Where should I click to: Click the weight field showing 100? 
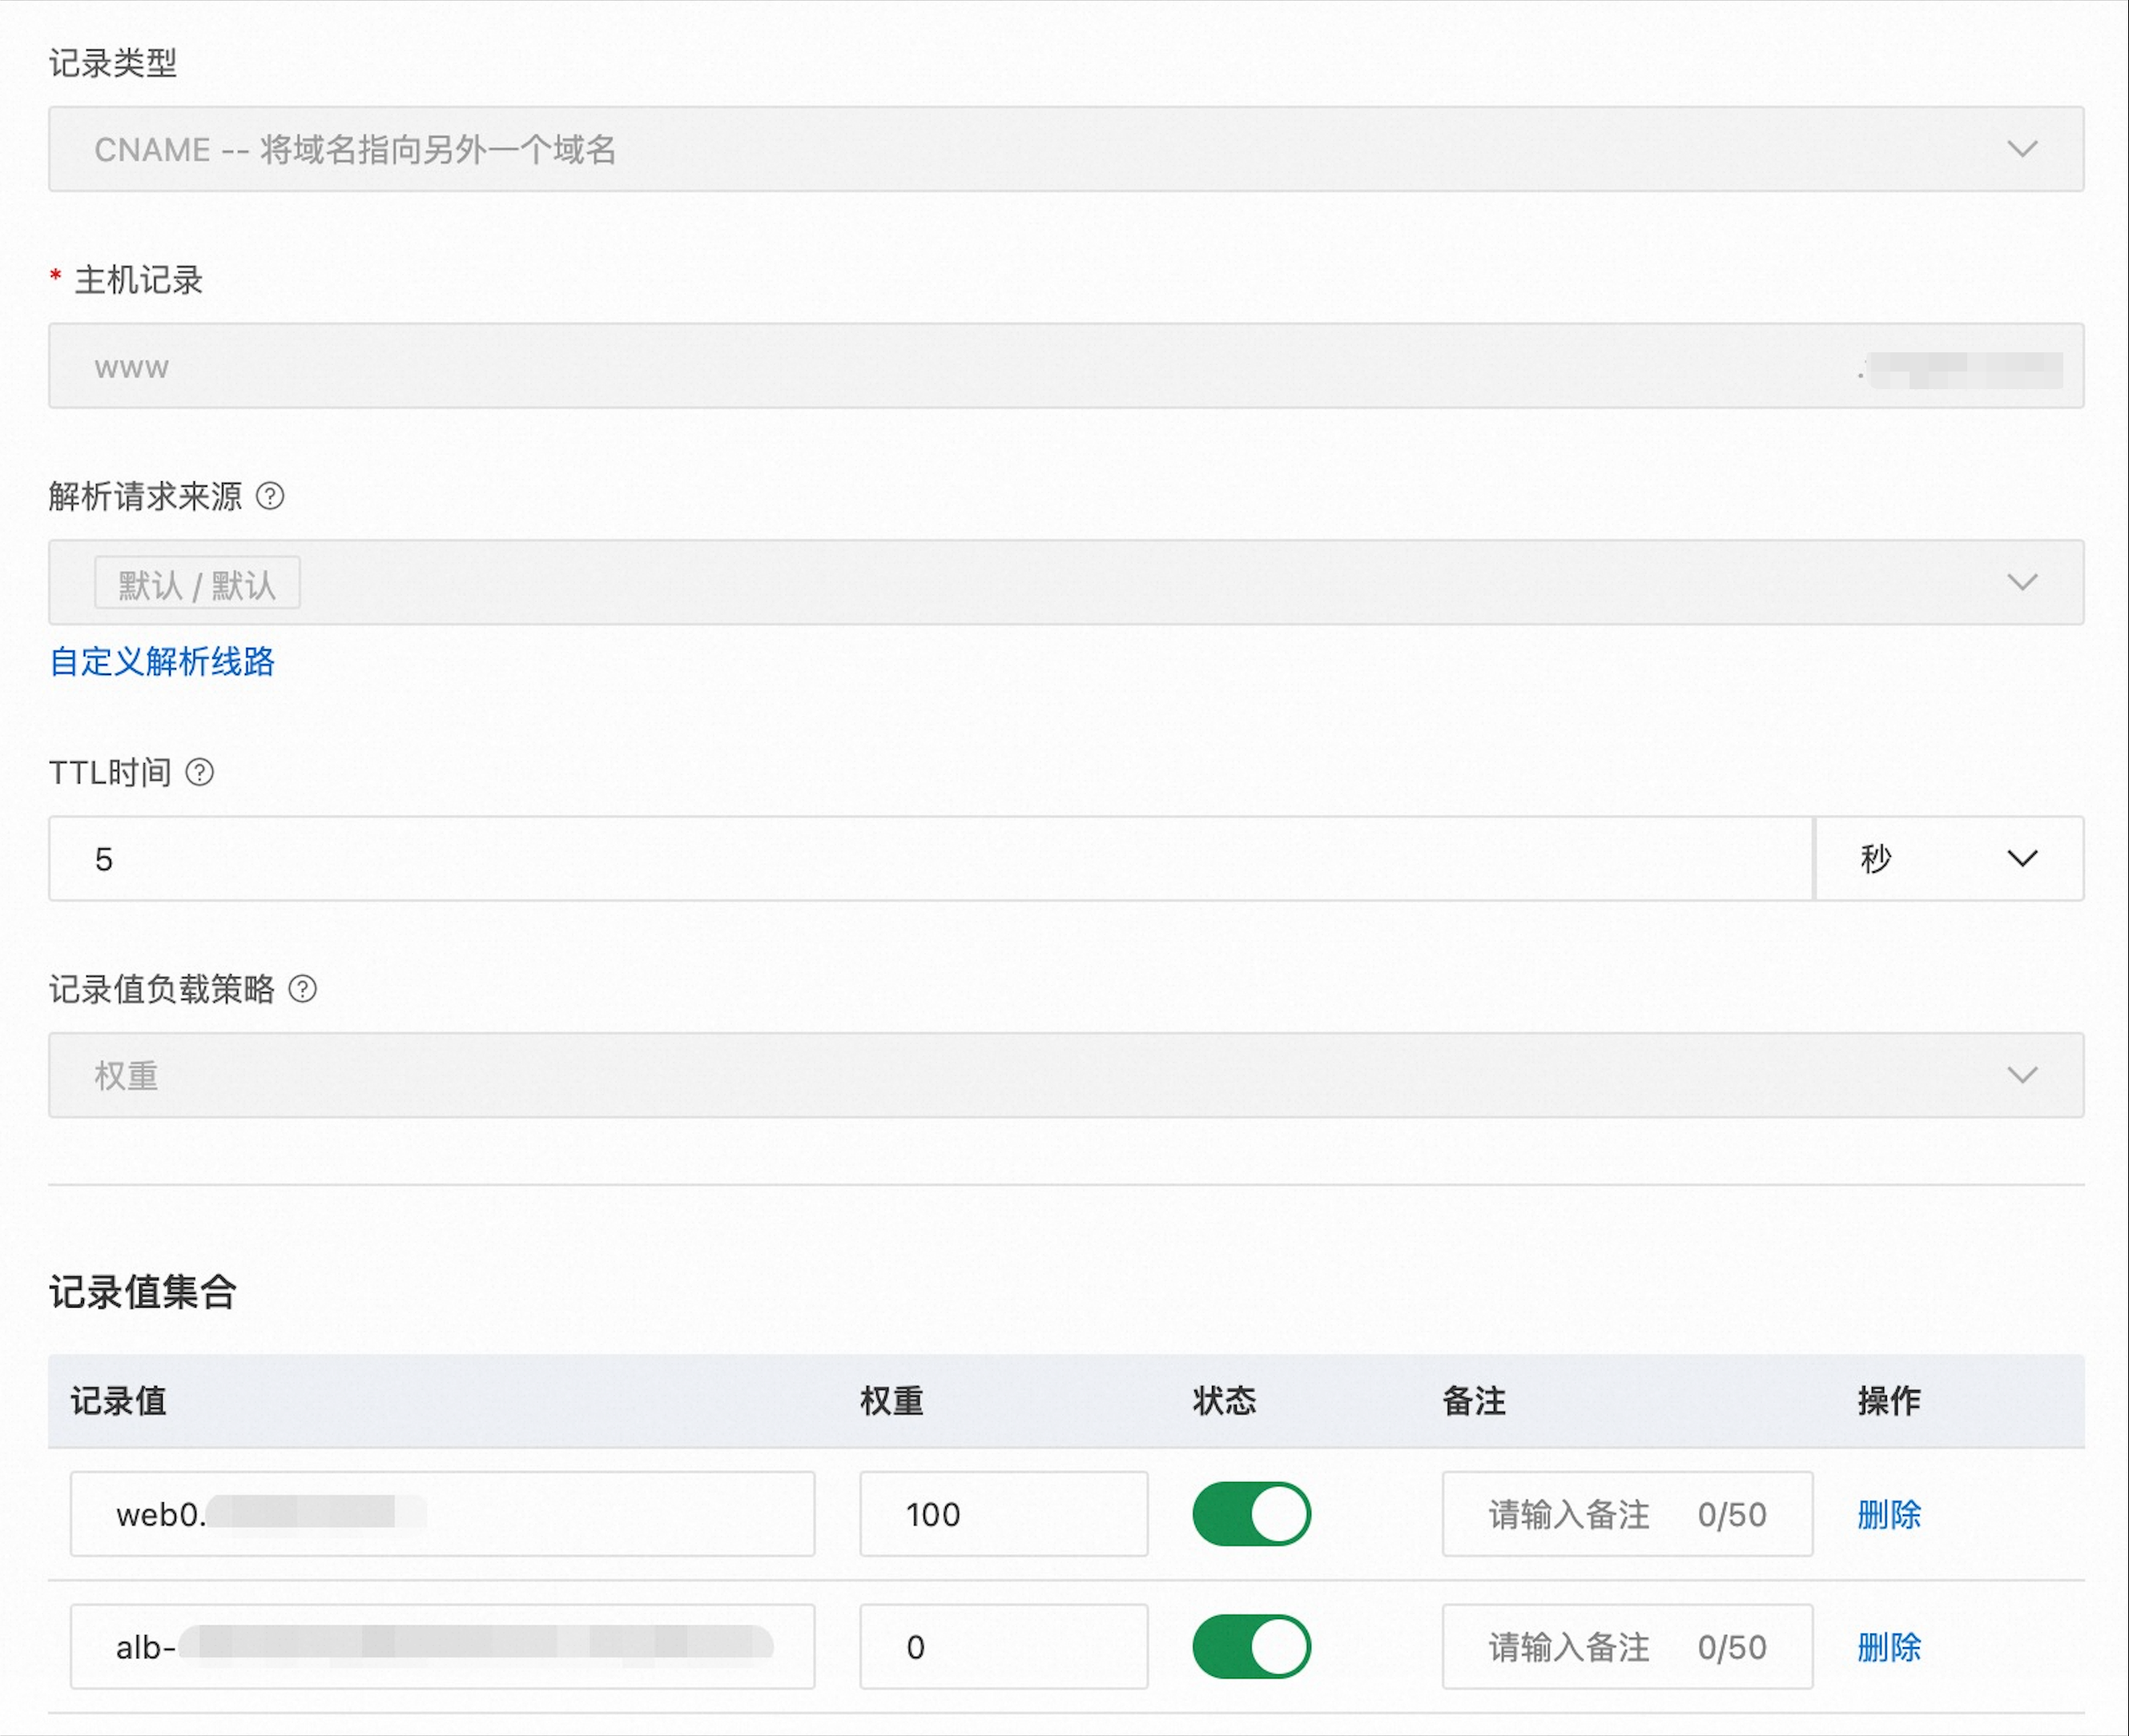1003,1514
